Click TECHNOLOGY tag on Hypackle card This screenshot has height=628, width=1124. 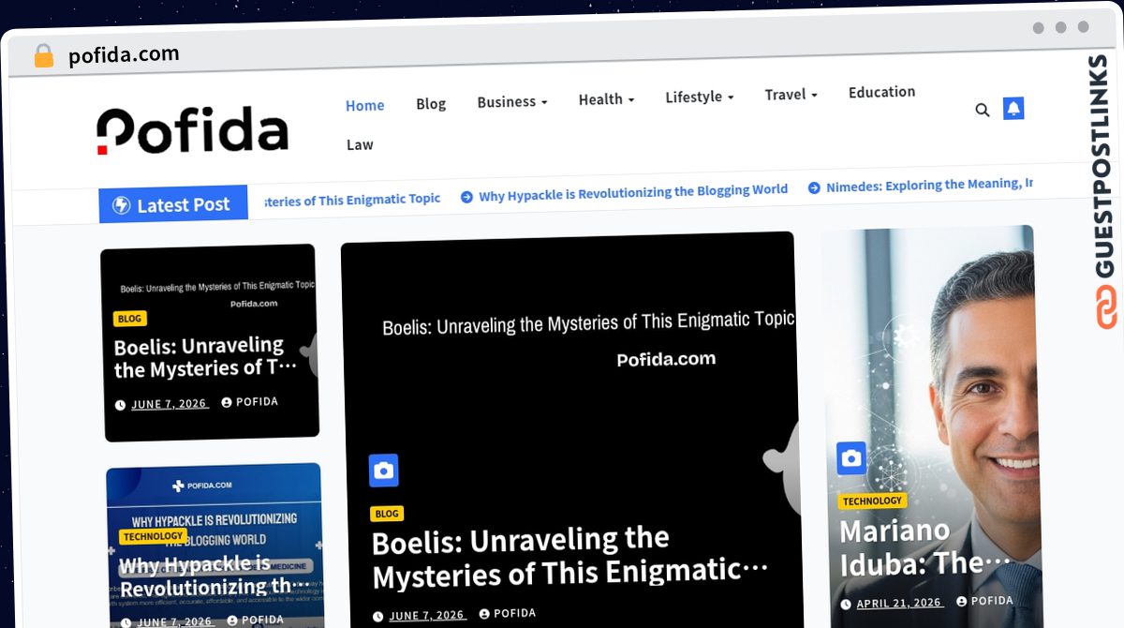coord(153,536)
